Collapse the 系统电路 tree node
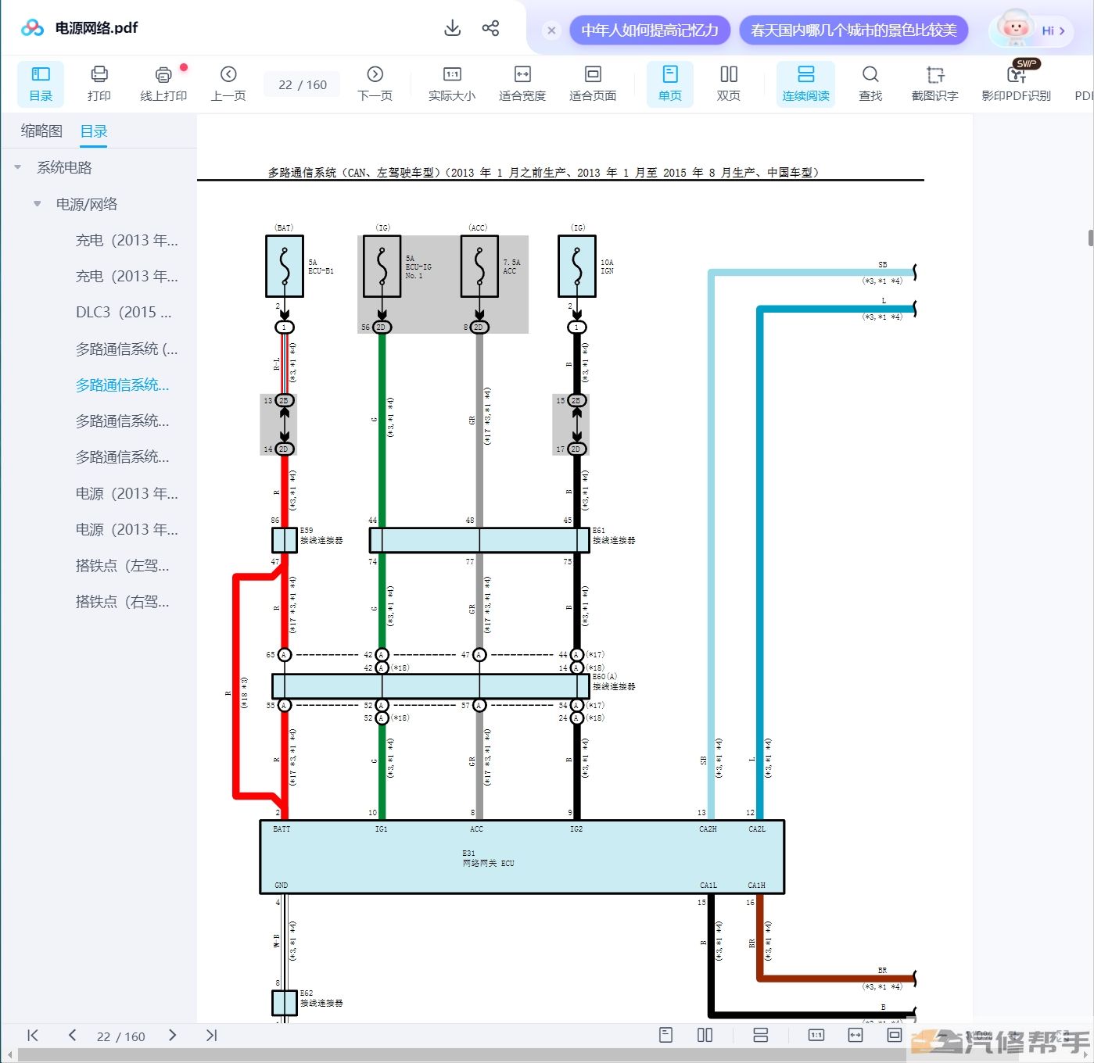 (17, 167)
